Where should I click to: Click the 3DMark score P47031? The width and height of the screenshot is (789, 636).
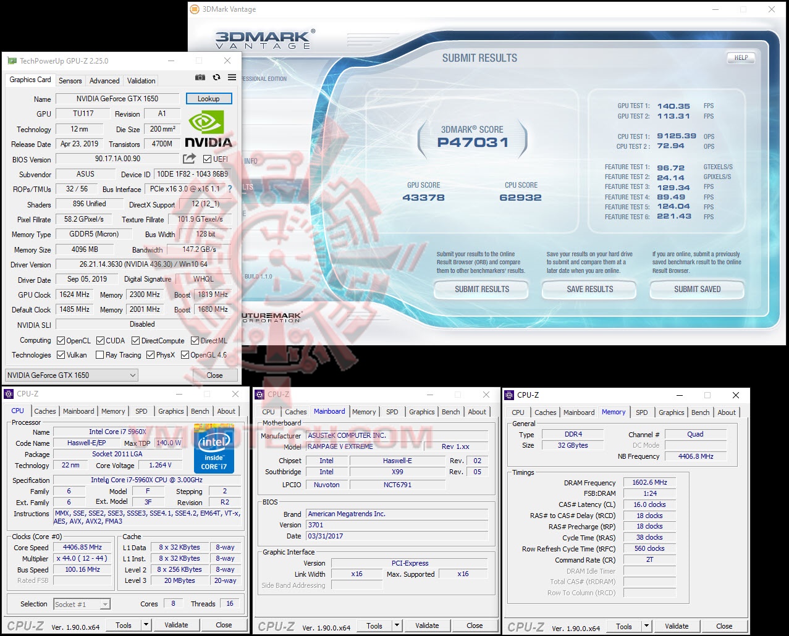click(473, 143)
